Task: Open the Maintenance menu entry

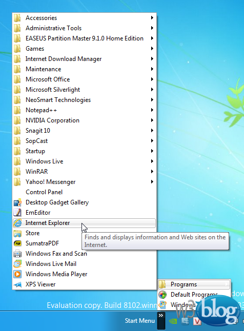Action: point(84,69)
